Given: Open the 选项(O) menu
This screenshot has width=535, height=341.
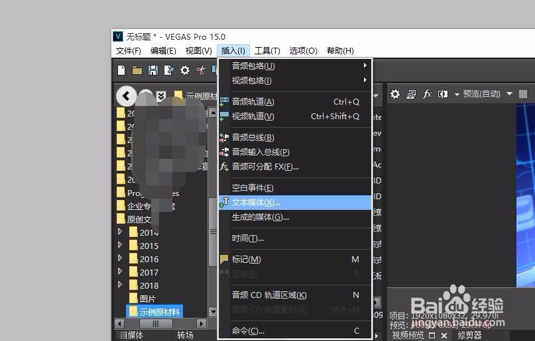Looking at the screenshot, I should coord(304,51).
